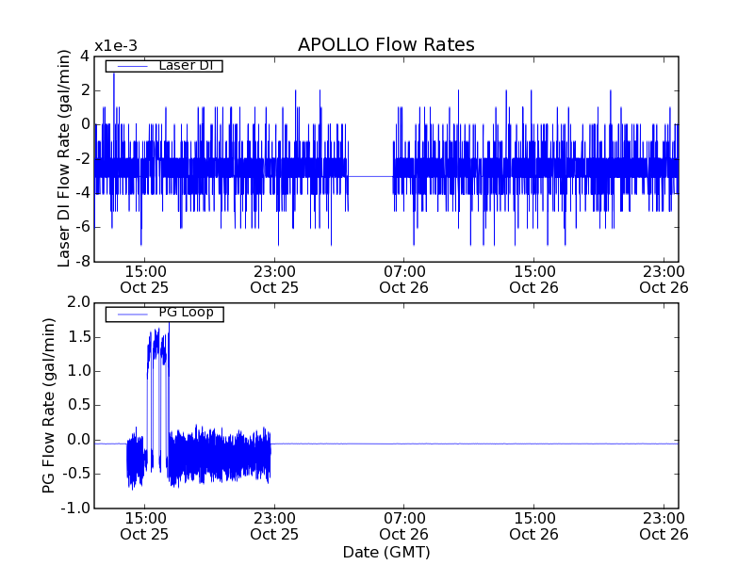Select the "PG Loop" legend label
This screenshot has width=754, height=565.
186,313
